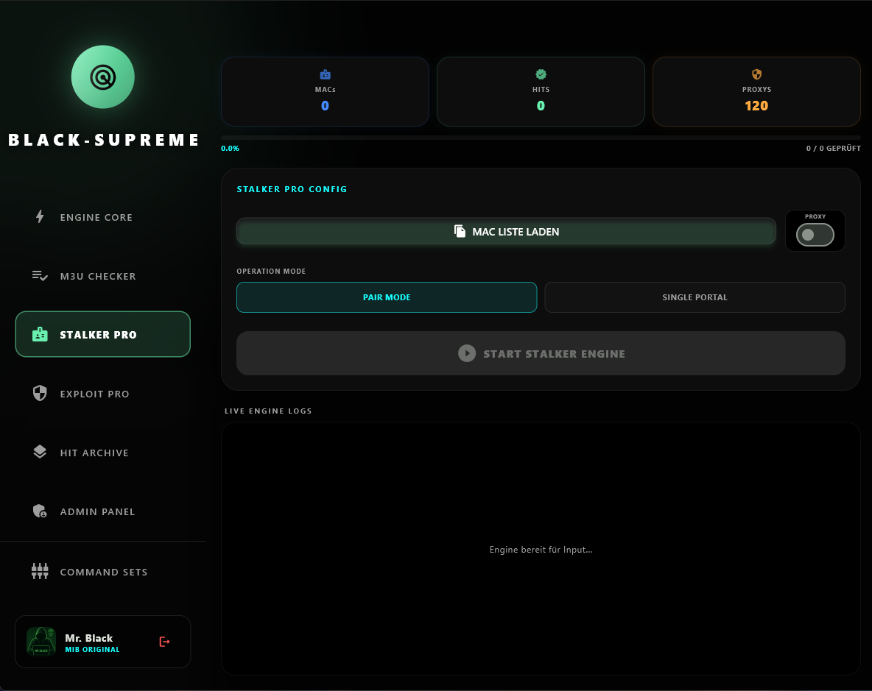Switch to SINGLE PORTAL mode
This screenshot has width=872, height=691.
pos(695,297)
